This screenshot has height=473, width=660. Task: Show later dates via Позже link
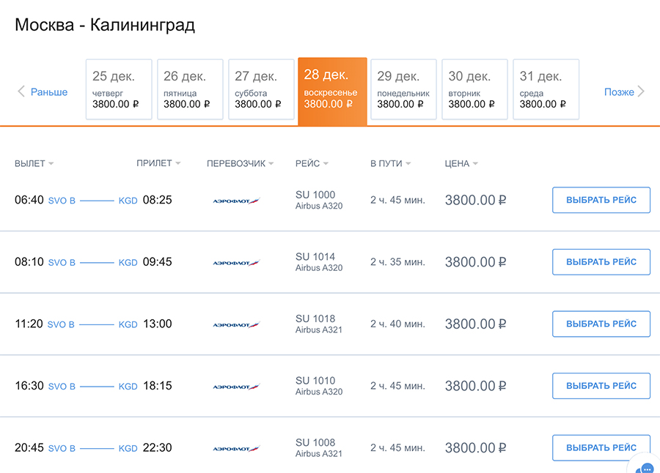[619, 92]
